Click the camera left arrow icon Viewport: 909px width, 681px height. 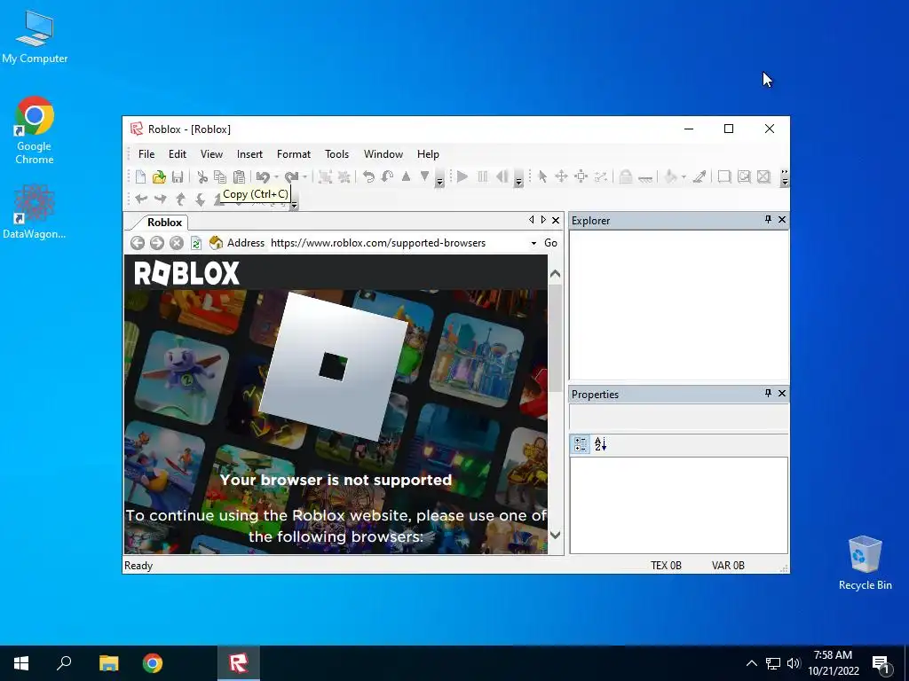click(x=141, y=200)
